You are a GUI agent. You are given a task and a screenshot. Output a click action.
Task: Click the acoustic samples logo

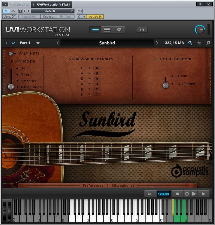click(x=190, y=171)
